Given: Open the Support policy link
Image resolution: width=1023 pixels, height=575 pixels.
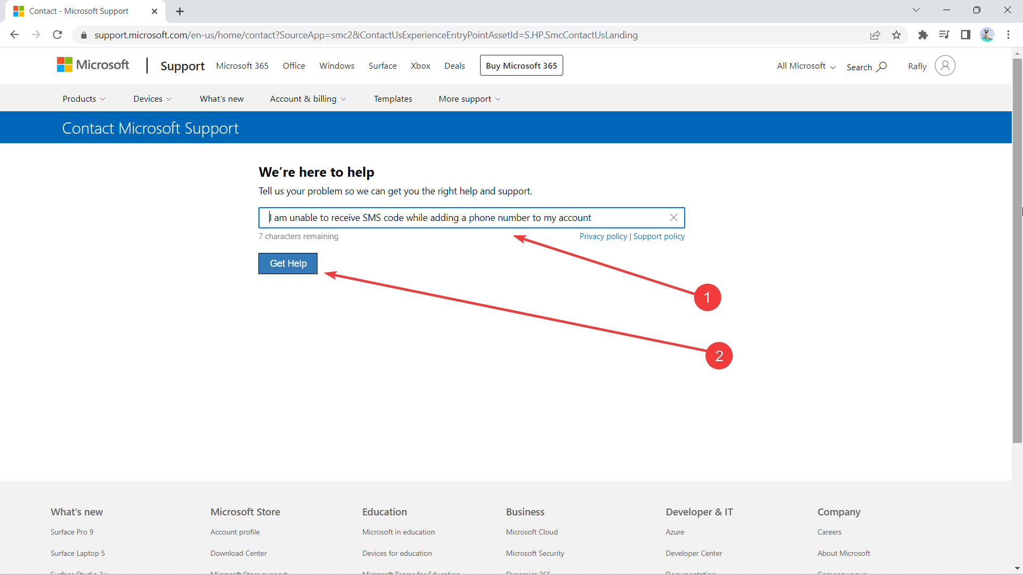Looking at the screenshot, I should [659, 236].
